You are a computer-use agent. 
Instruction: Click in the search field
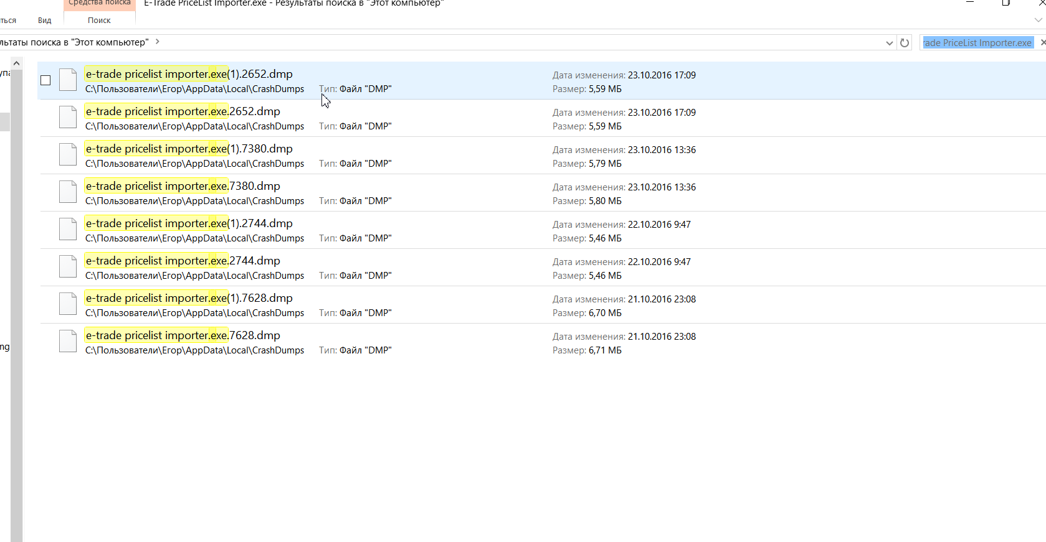point(977,42)
